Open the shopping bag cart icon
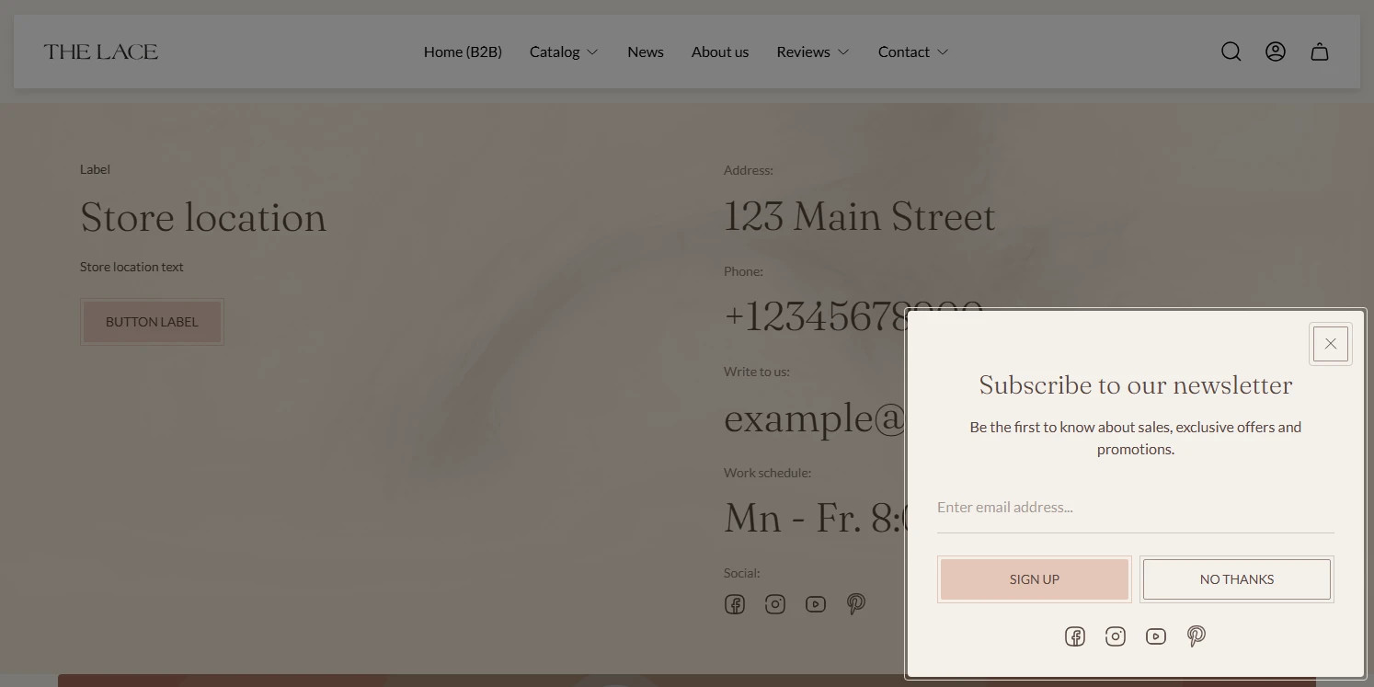The image size is (1374, 687). coord(1320,52)
